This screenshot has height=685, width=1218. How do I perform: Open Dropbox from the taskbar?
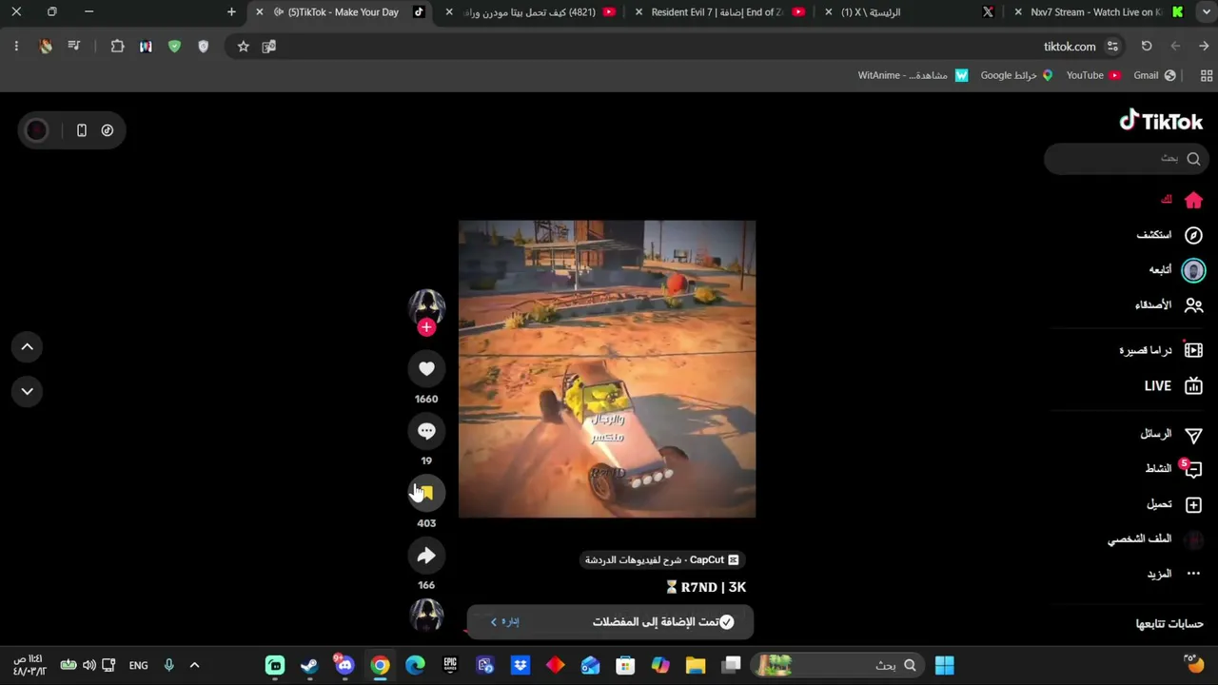pyautogui.click(x=521, y=665)
